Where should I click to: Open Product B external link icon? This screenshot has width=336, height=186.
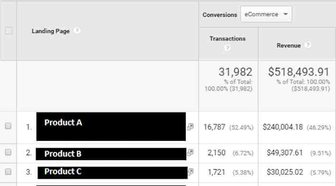(x=190, y=152)
